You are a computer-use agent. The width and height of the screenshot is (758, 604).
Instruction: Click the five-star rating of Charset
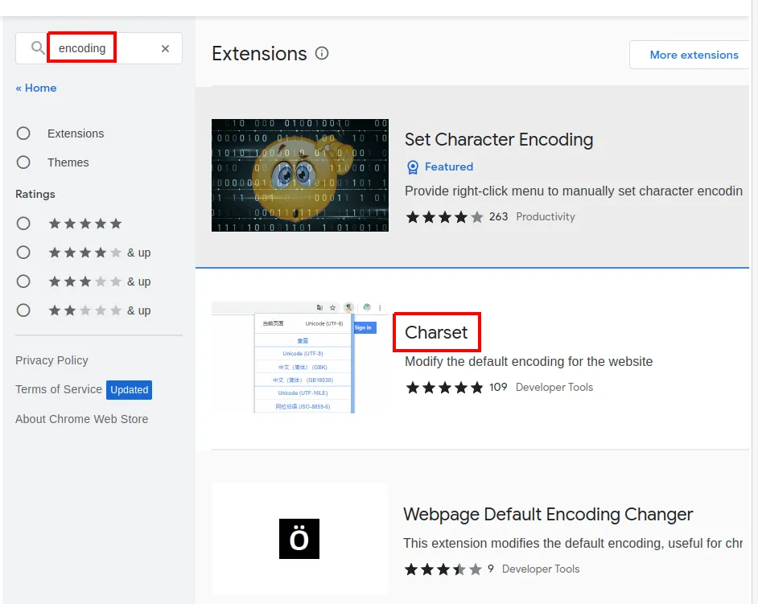point(444,388)
